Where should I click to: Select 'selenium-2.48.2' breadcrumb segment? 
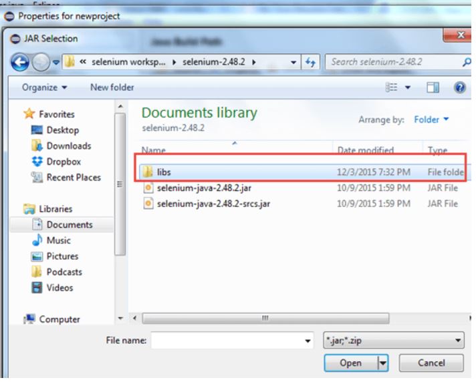(213, 62)
